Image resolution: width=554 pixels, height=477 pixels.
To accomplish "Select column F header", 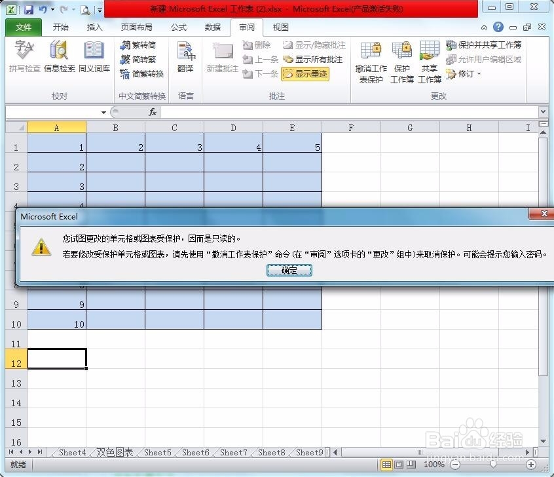I will (351, 128).
